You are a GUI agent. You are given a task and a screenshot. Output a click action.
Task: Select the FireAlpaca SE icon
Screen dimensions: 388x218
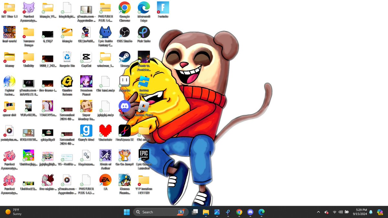click(124, 133)
